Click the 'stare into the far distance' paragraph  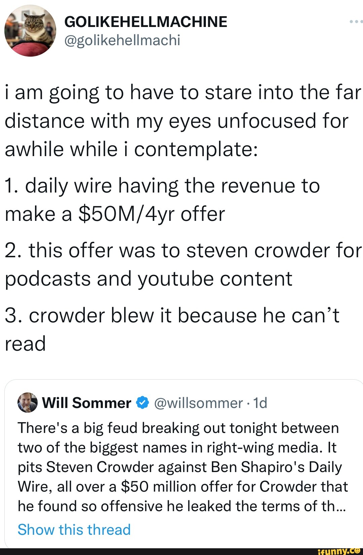point(182,121)
